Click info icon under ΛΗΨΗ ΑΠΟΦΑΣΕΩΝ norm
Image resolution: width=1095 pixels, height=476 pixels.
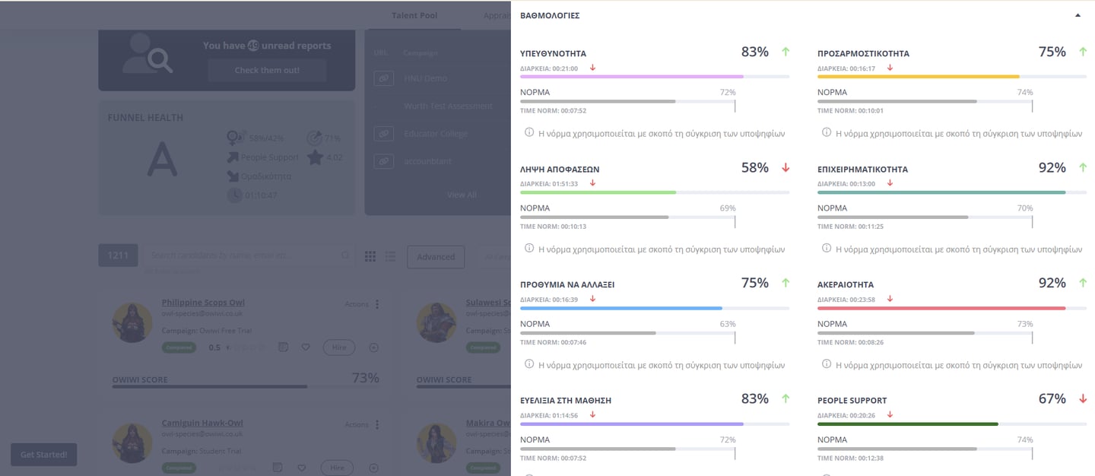[529, 248]
